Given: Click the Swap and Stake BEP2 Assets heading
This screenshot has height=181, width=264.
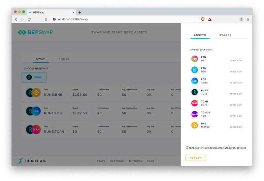Looking at the screenshot, I should 119,32.
